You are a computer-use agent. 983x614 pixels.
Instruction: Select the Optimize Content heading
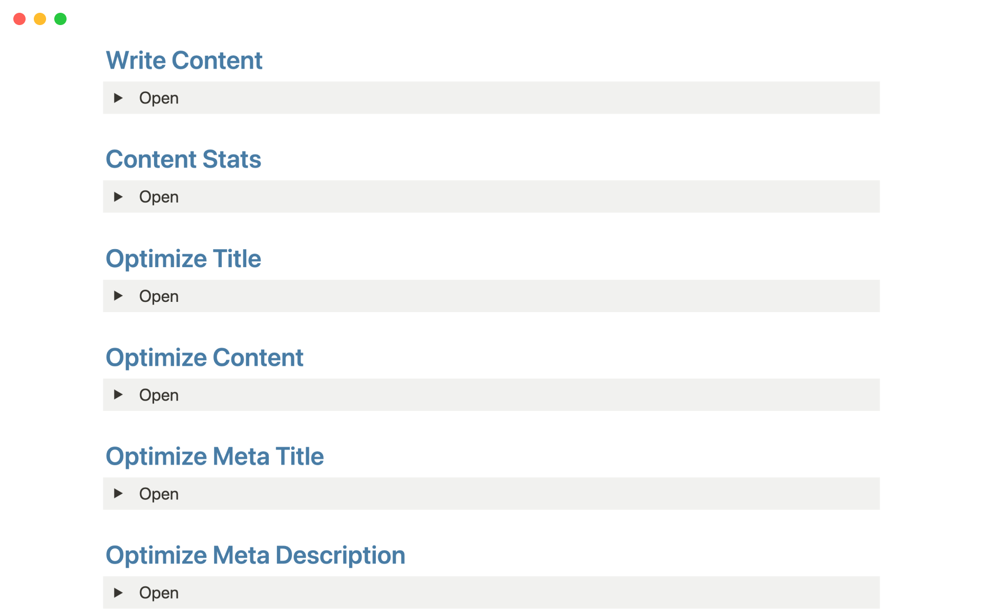(204, 357)
